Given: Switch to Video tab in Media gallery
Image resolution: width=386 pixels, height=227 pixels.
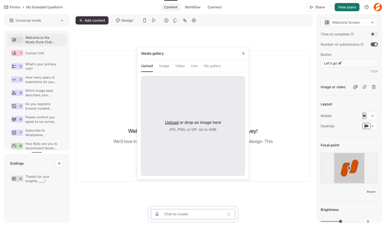Looking at the screenshot, I should click(x=180, y=66).
